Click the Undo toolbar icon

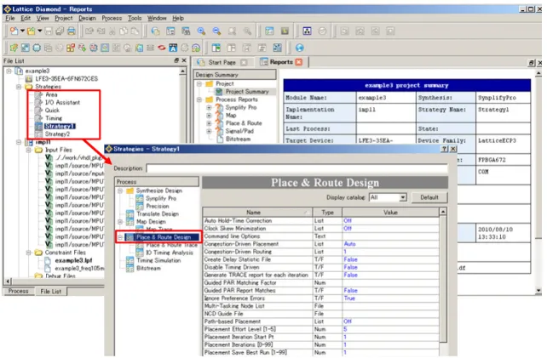[89, 31]
